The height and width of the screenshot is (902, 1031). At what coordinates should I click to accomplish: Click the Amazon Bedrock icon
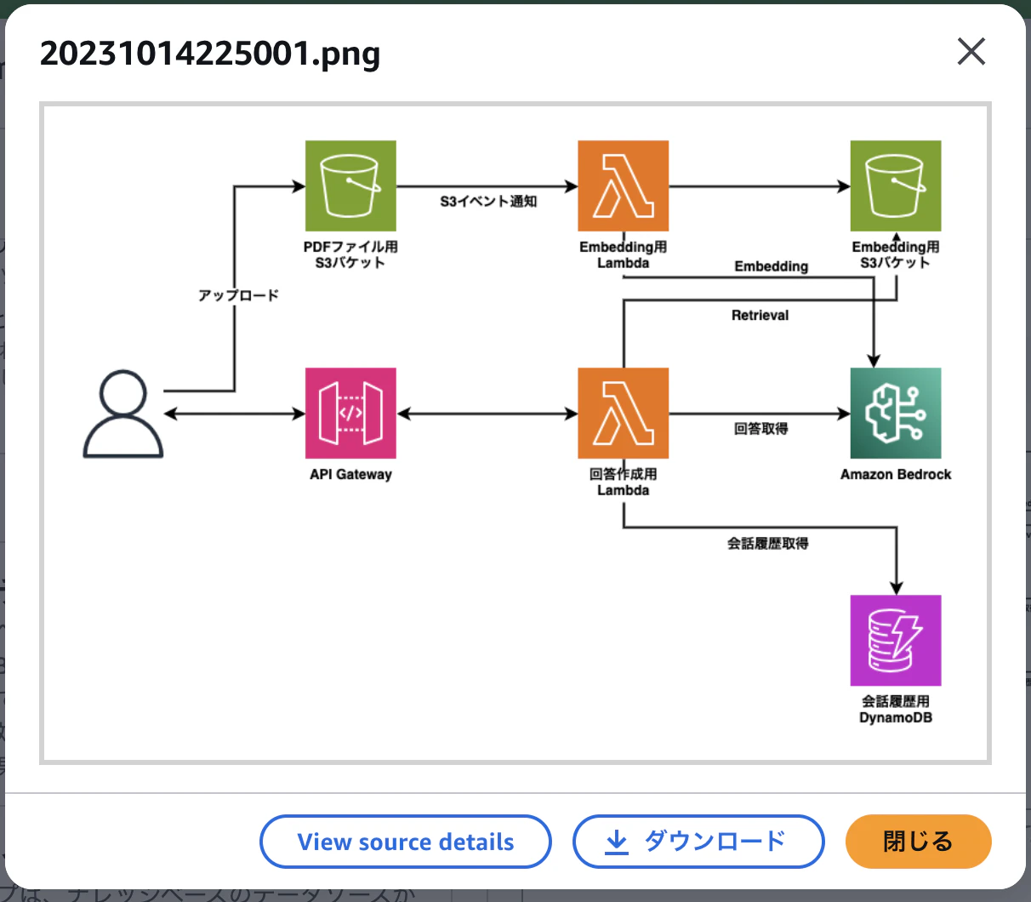(x=896, y=413)
